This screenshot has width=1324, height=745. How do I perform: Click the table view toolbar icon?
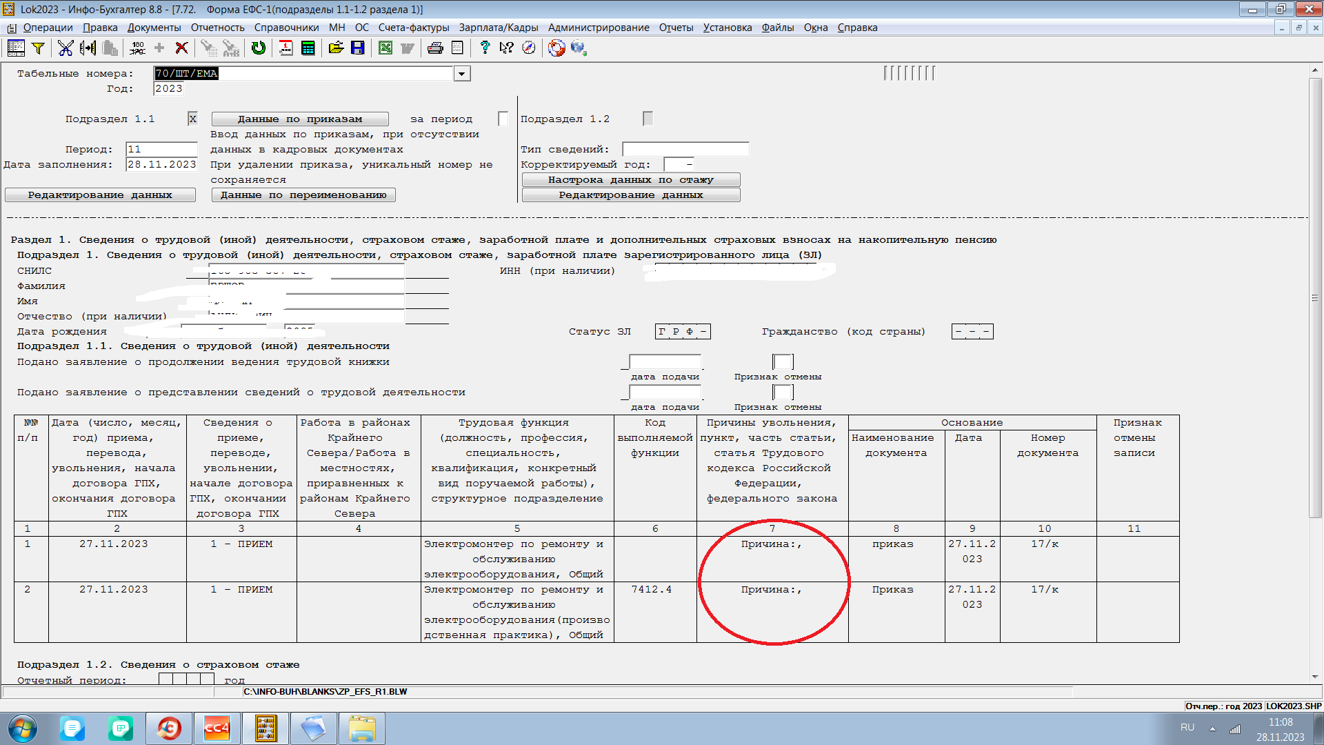(16, 48)
